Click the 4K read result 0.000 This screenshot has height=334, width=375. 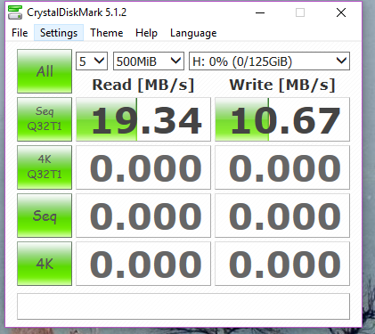pos(143,264)
